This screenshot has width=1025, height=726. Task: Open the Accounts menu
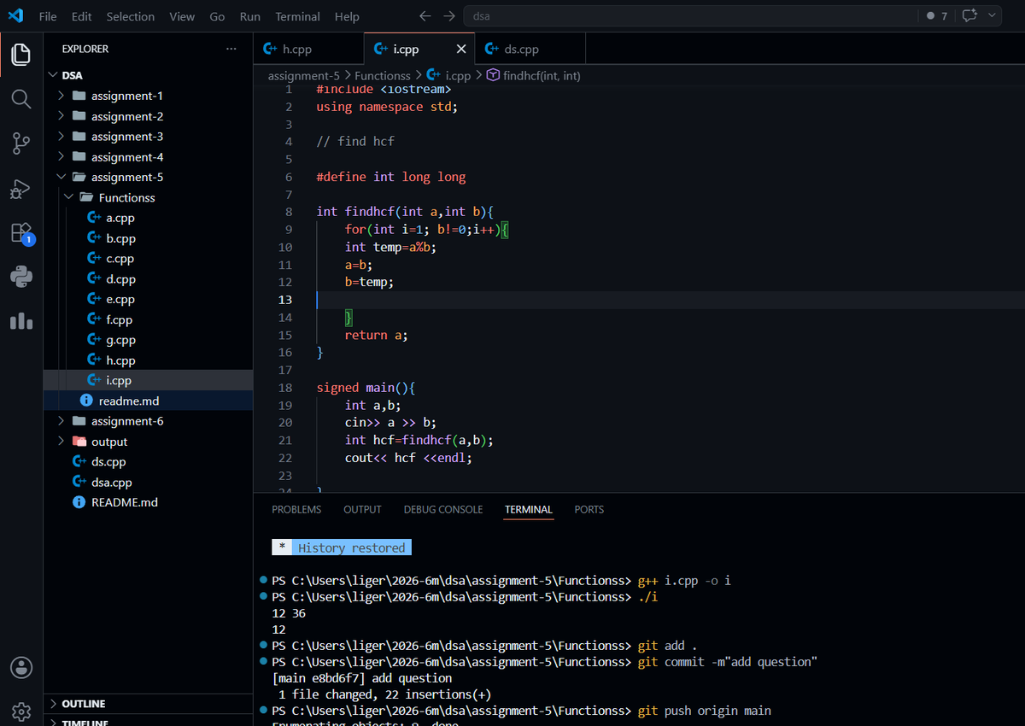click(21, 667)
